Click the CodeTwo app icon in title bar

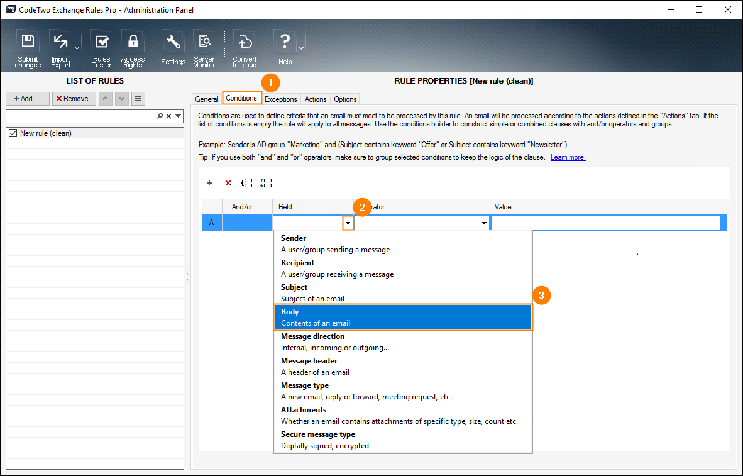coord(11,9)
